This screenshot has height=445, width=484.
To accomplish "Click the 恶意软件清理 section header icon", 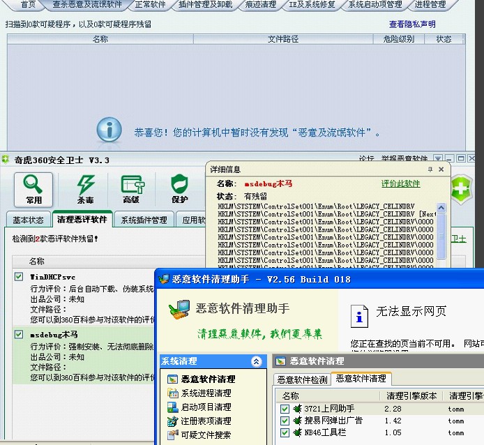I will click(x=280, y=361).
